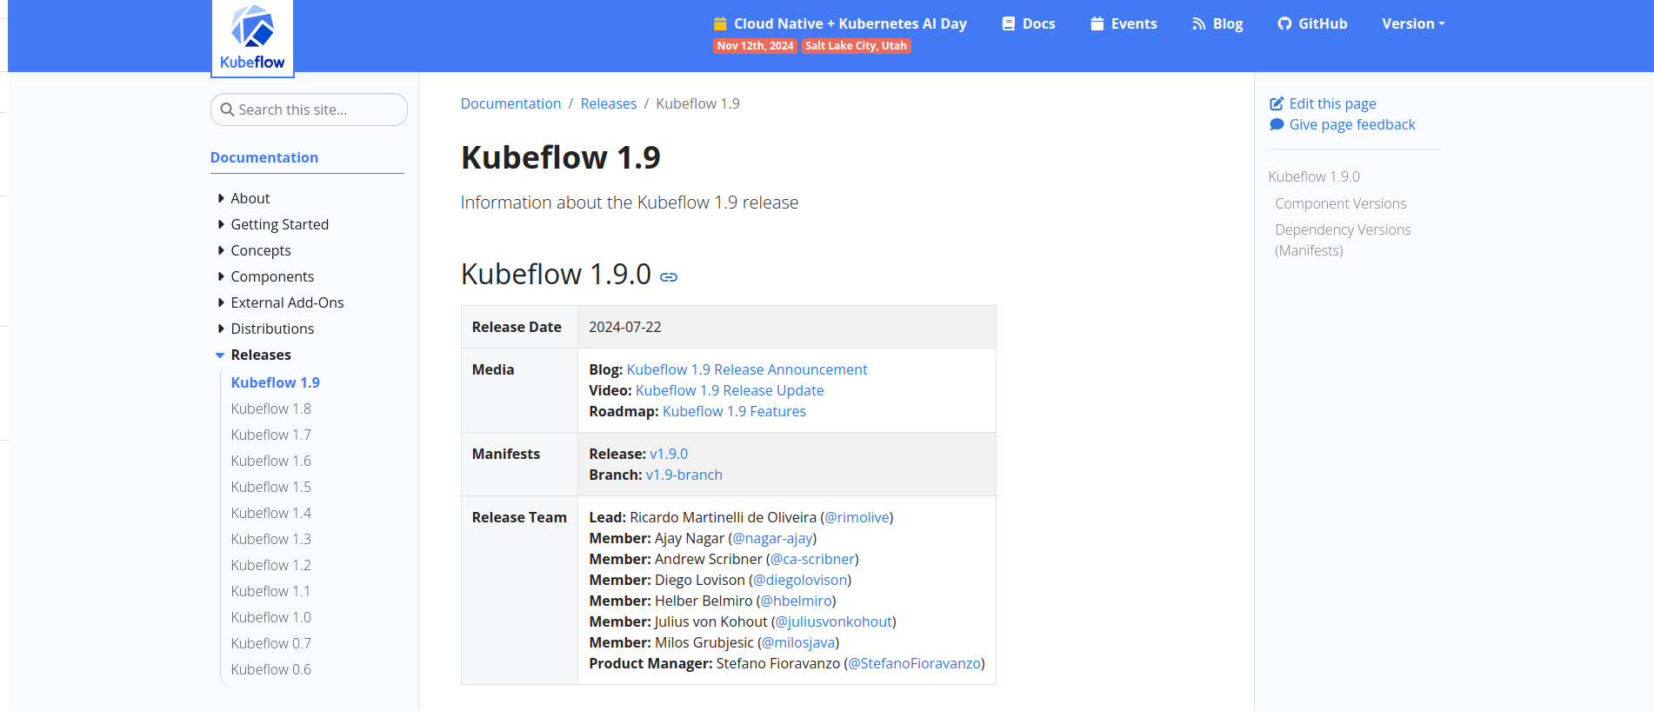This screenshot has height=711, width=1654.
Task: Click the Edit this page pencil icon
Action: coord(1277,103)
